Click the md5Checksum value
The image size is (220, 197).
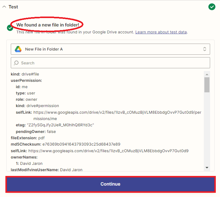(81, 144)
